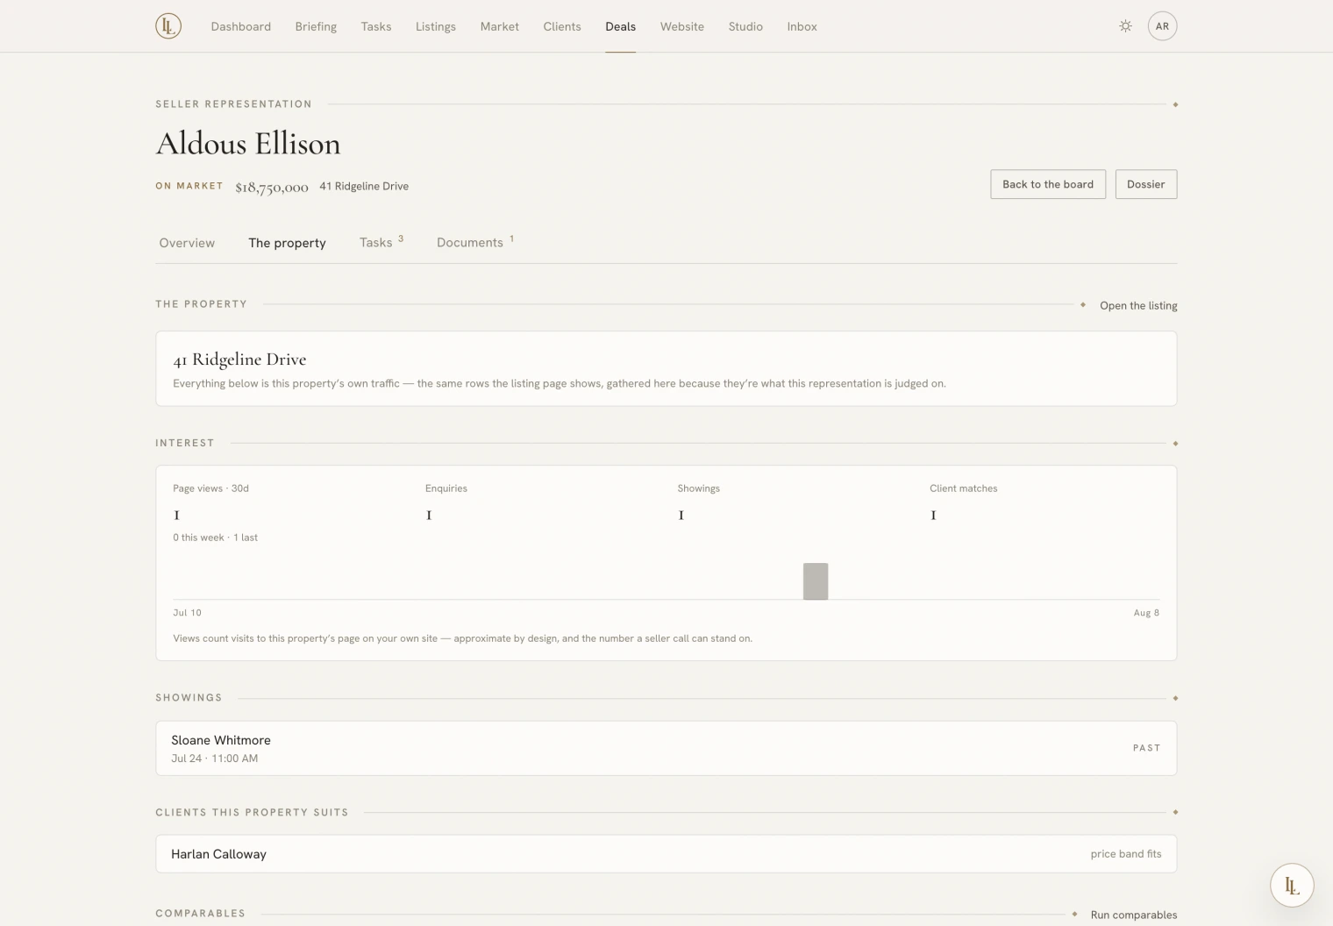This screenshot has width=1333, height=926.
Task: Click the 41 Ridgeline Drive address under title
Action: click(x=364, y=186)
